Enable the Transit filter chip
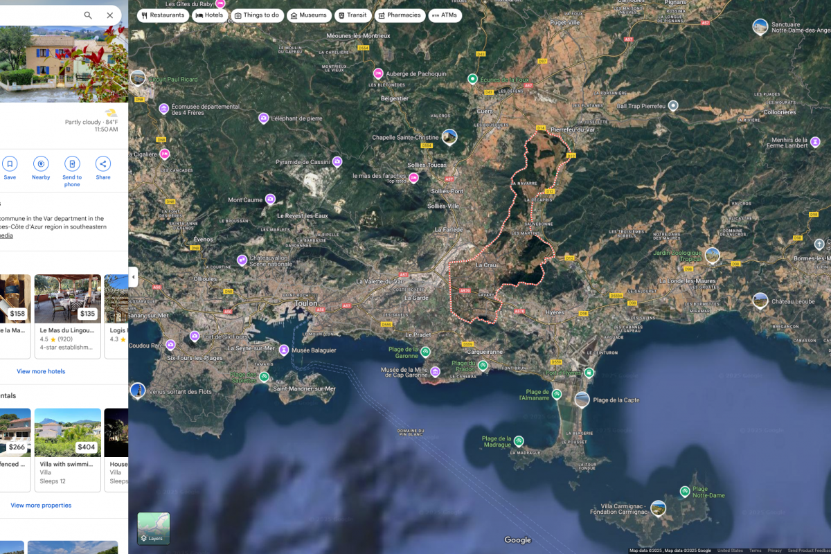The image size is (831, 554). point(352,15)
